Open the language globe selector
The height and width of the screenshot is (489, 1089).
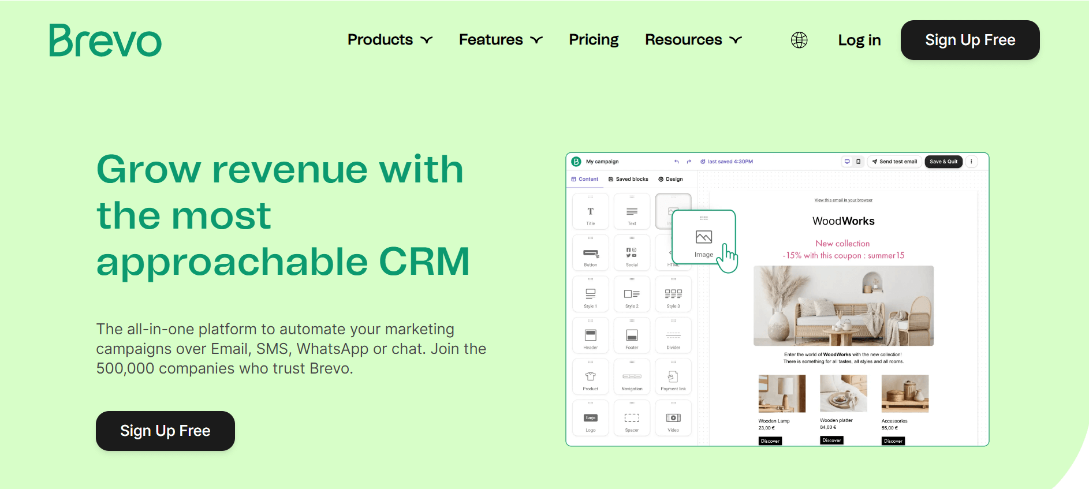(x=799, y=40)
